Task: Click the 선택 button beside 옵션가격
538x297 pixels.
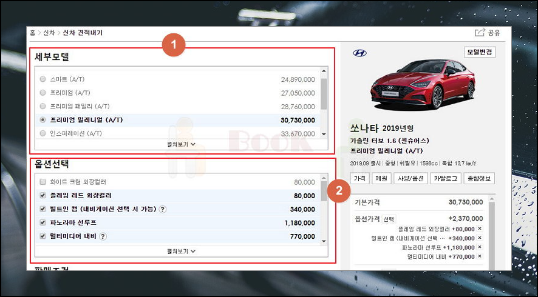Action: tap(389, 219)
